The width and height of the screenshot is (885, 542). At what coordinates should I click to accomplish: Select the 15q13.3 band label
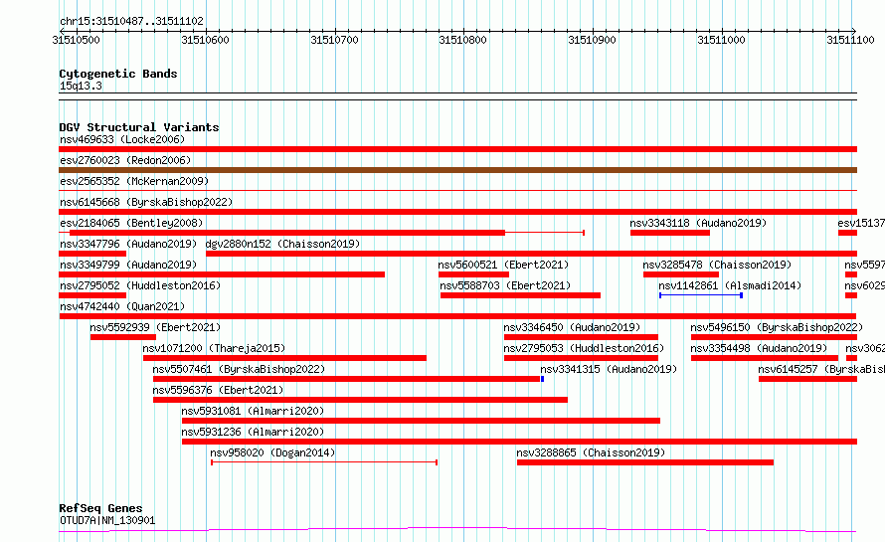point(81,86)
